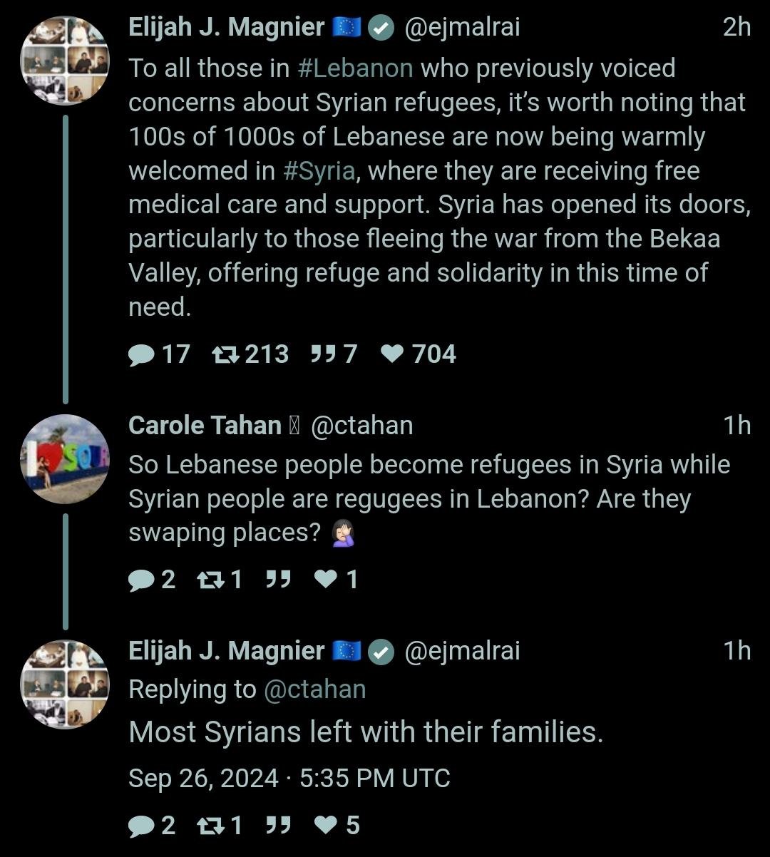
Task: Quote the "Most Syrians left" reply
Action: [x=277, y=826]
